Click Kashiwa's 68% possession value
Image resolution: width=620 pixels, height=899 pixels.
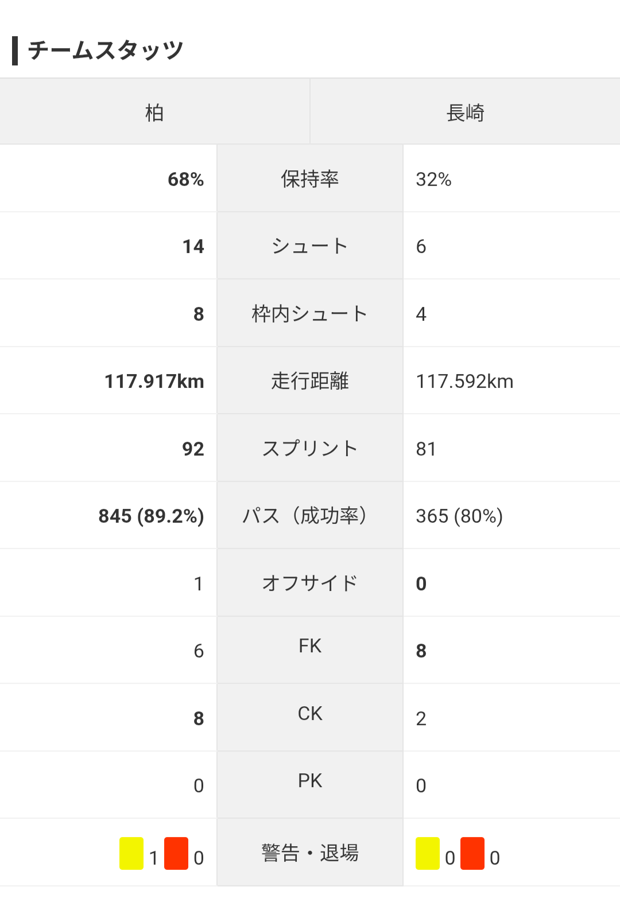[186, 180]
